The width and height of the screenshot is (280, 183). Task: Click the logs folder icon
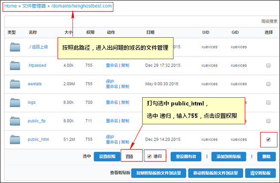pos(15,102)
